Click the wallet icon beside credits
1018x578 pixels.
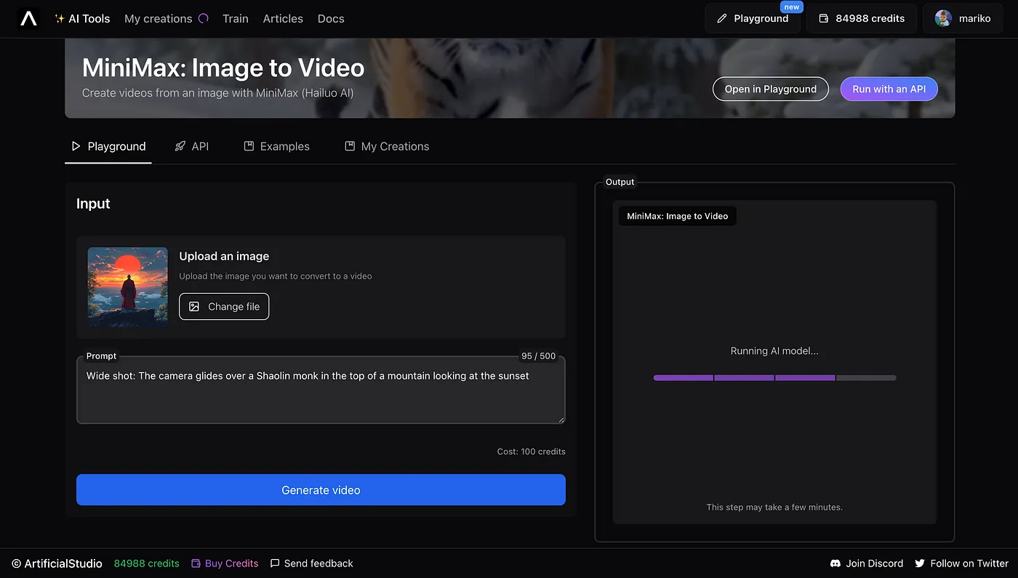click(x=824, y=19)
